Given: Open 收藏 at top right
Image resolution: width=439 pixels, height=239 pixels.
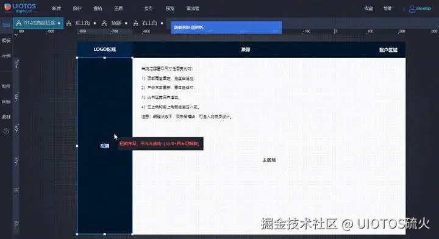Looking at the screenshot, I should 368,9.
